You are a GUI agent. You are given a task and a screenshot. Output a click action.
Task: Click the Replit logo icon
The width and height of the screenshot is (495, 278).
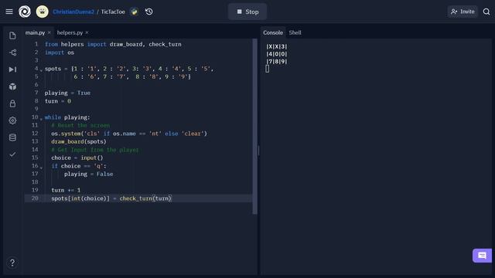click(25, 12)
